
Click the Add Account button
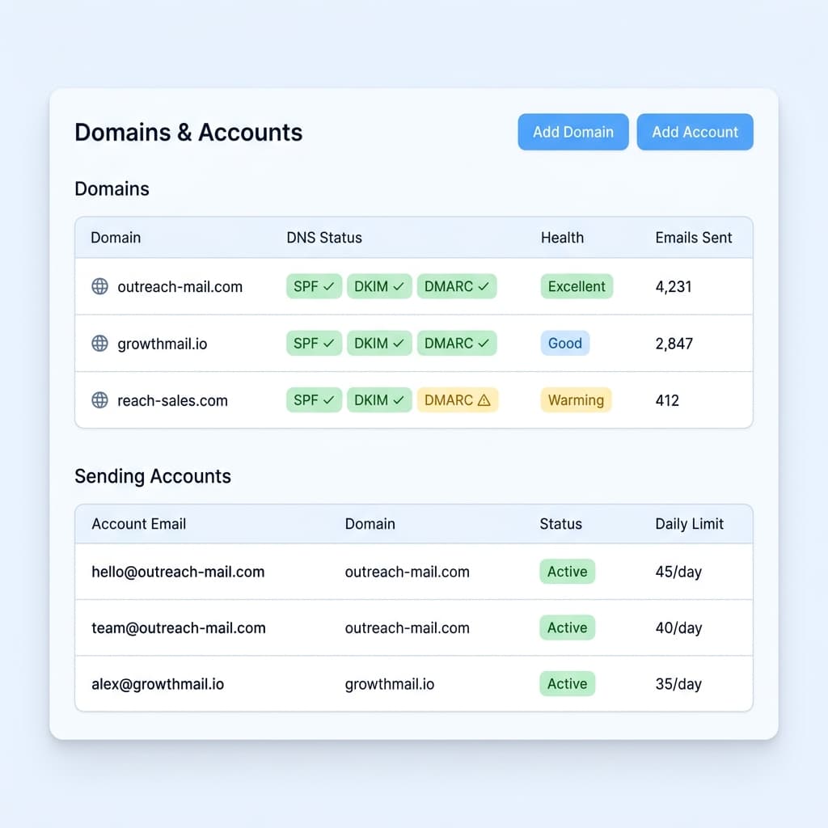click(x=695, y=132)
